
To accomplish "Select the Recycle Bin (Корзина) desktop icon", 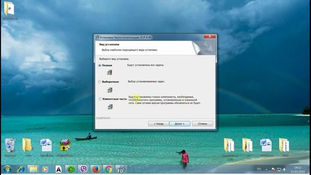I will pos(10,147).
